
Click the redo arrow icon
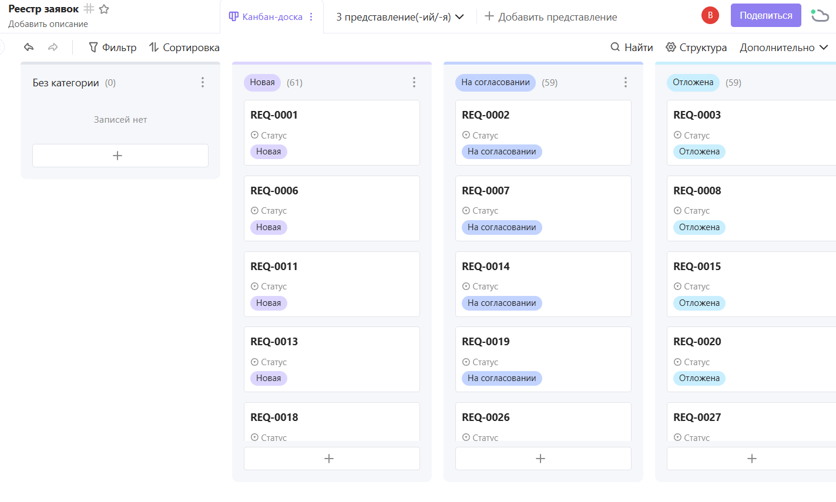click(53, 47)
